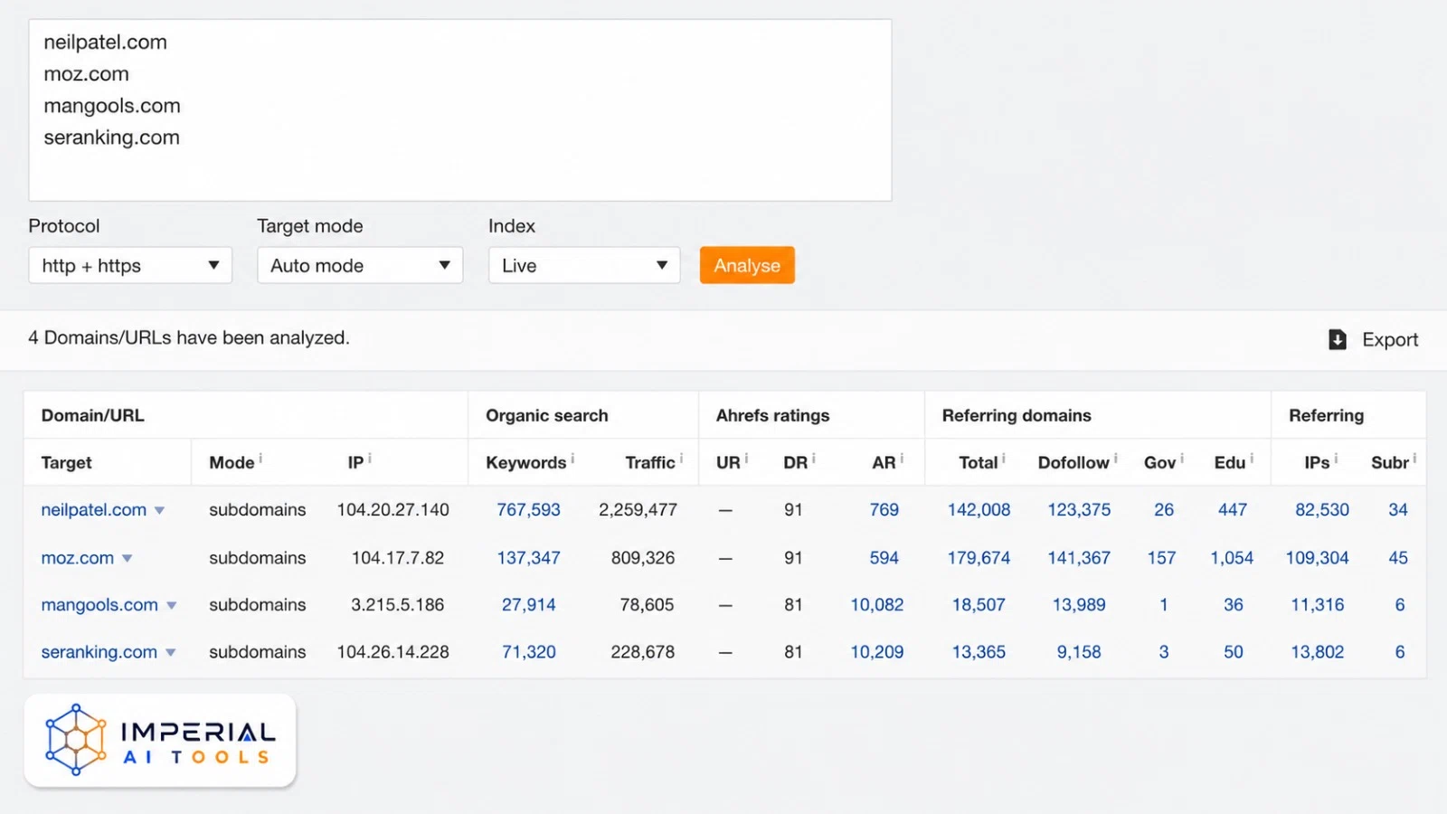This screenshot has height=814, width=1447.
Task: Click info icon beside Traffic header
Action: tap(681, 458)
